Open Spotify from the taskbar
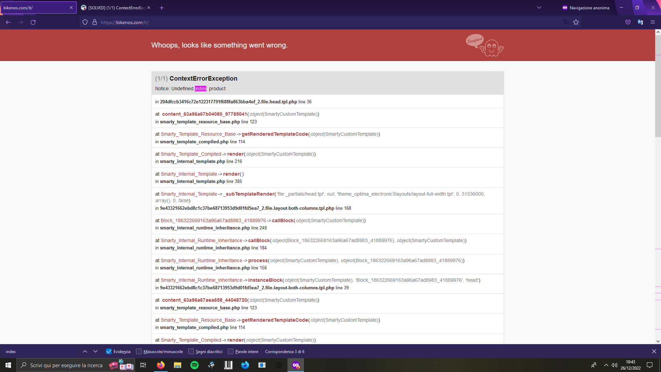The width and height of the screenshot is (661, 372). click(x=195, y=365)
